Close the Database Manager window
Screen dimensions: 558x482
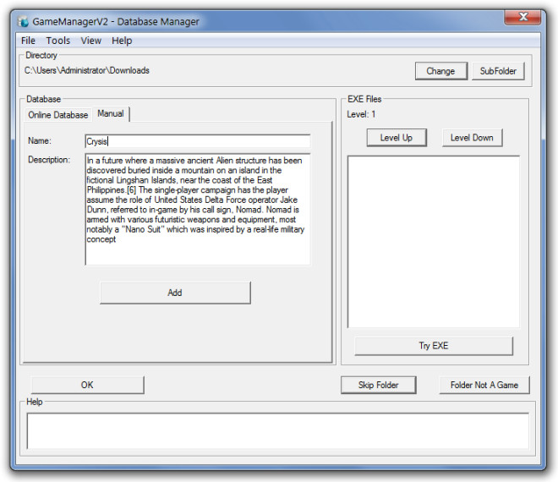[522, 17]
